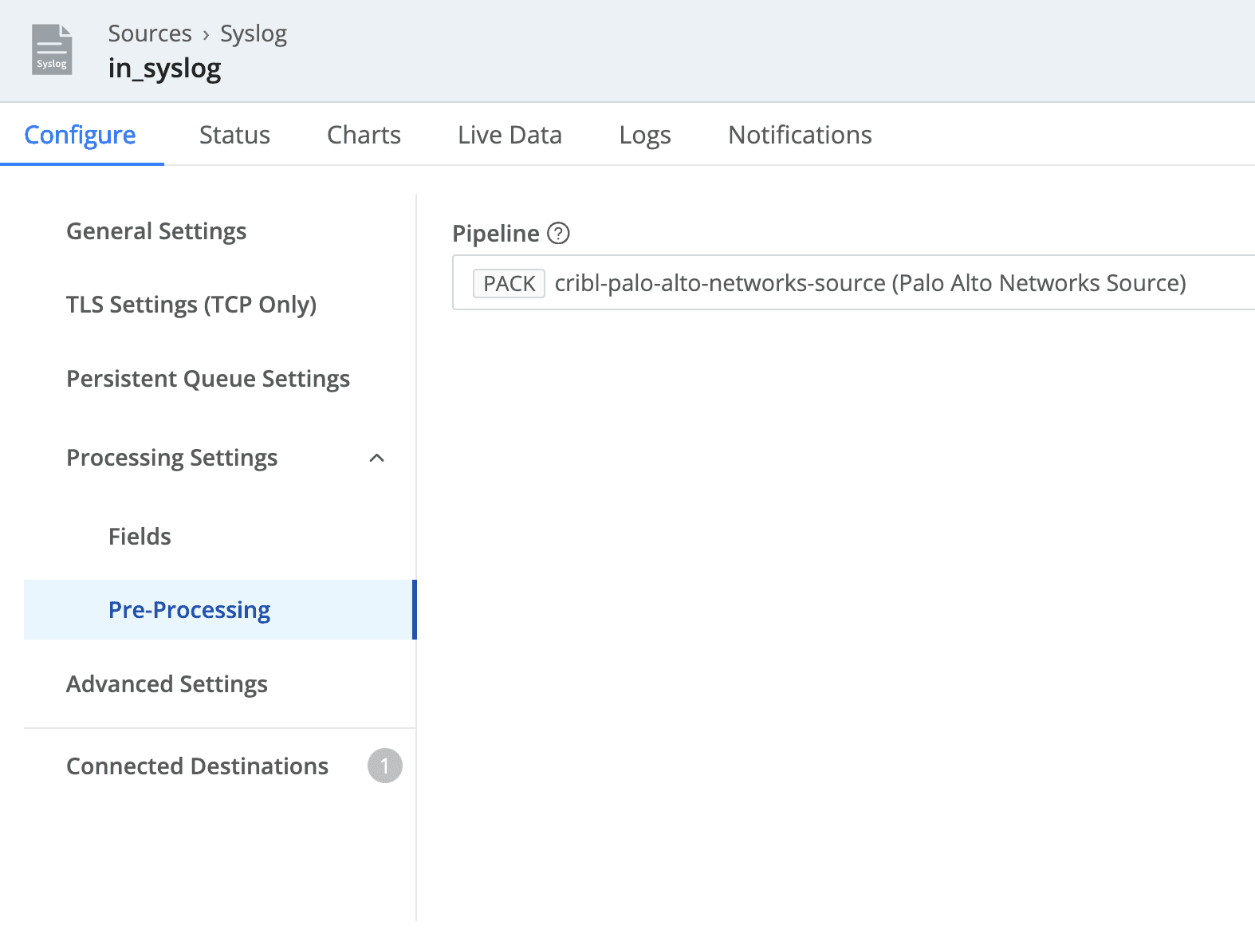Image resolution: width=1255 pixels, height=933 pixels.
Task: Choose the Pre-Processing sidebar item
Action: [x=189, y=610]
